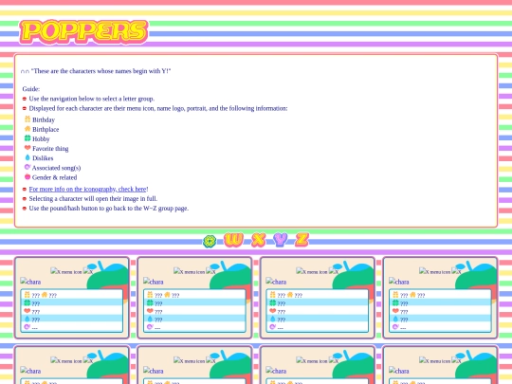
Task: Click the green flower hash navigation button
Action: (x=210, y=242)
